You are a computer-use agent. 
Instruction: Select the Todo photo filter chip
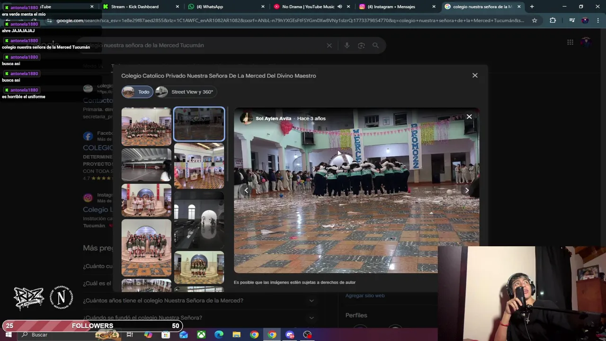coord(137,92)
